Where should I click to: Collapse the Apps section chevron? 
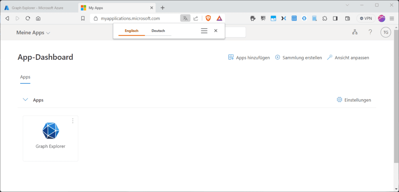pos(25,100)
